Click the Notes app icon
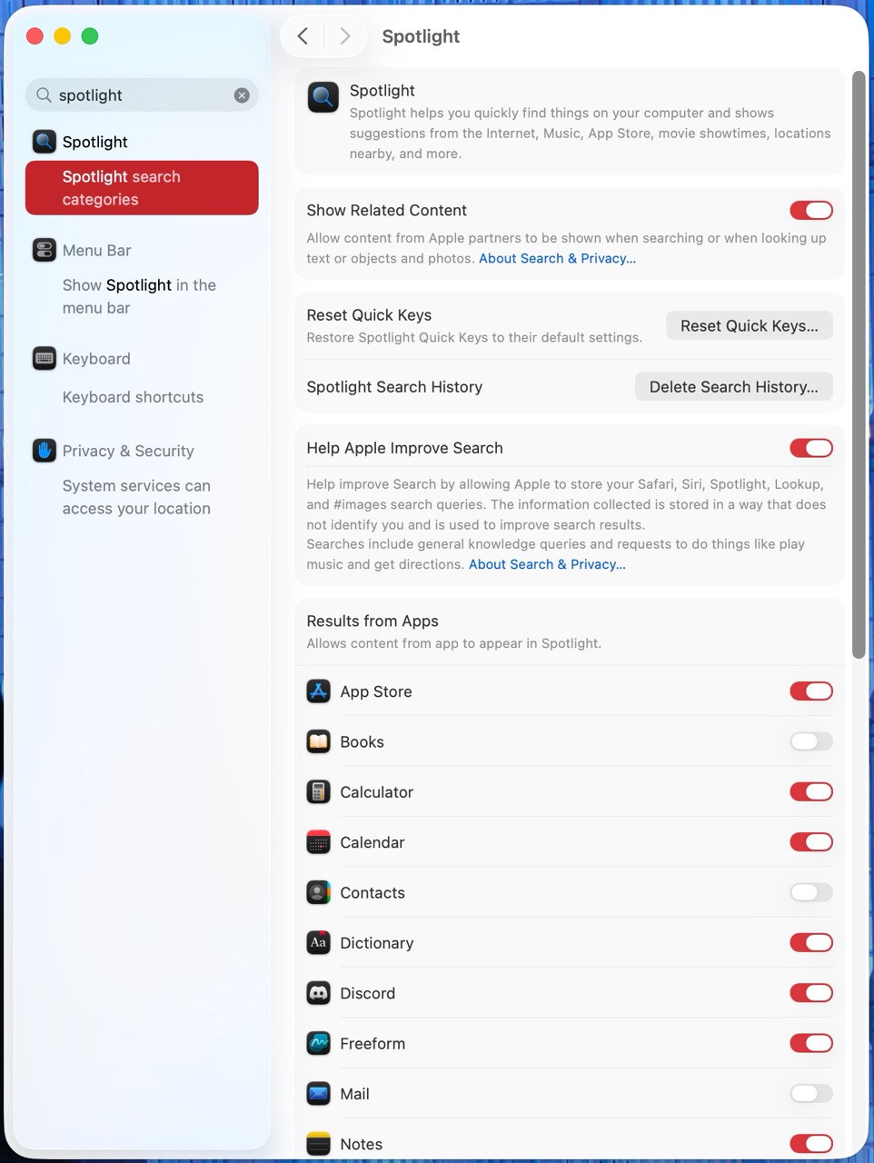Viewport: 874px width, 1163px height. (x=318, y=1144)
